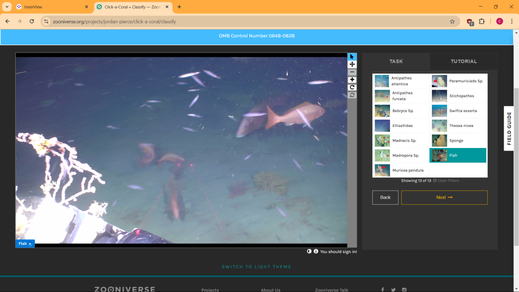Zoom in on the subject image
The width and height of the screenshot is (519, 292).
[x=352, y=80]
